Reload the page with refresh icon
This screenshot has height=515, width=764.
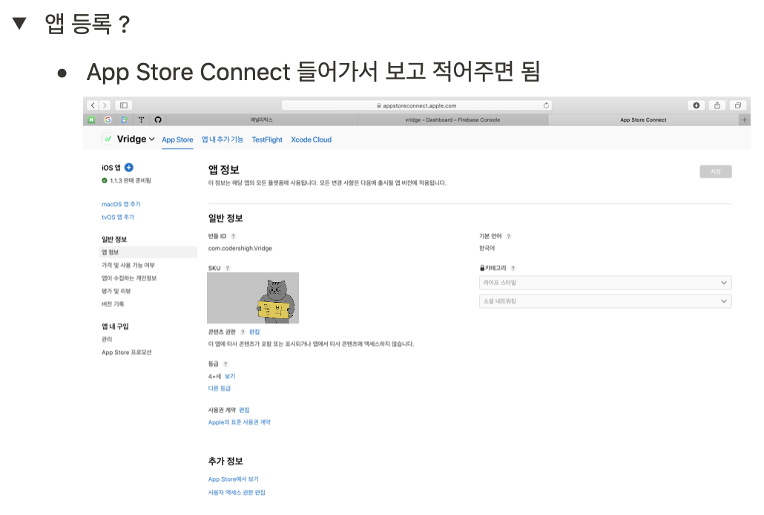pos(546,105)
